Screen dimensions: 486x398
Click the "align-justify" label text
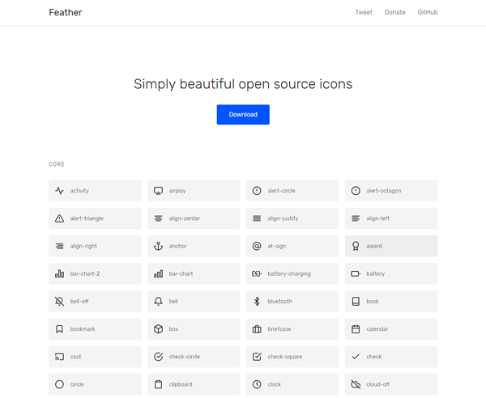pos(283,218)
